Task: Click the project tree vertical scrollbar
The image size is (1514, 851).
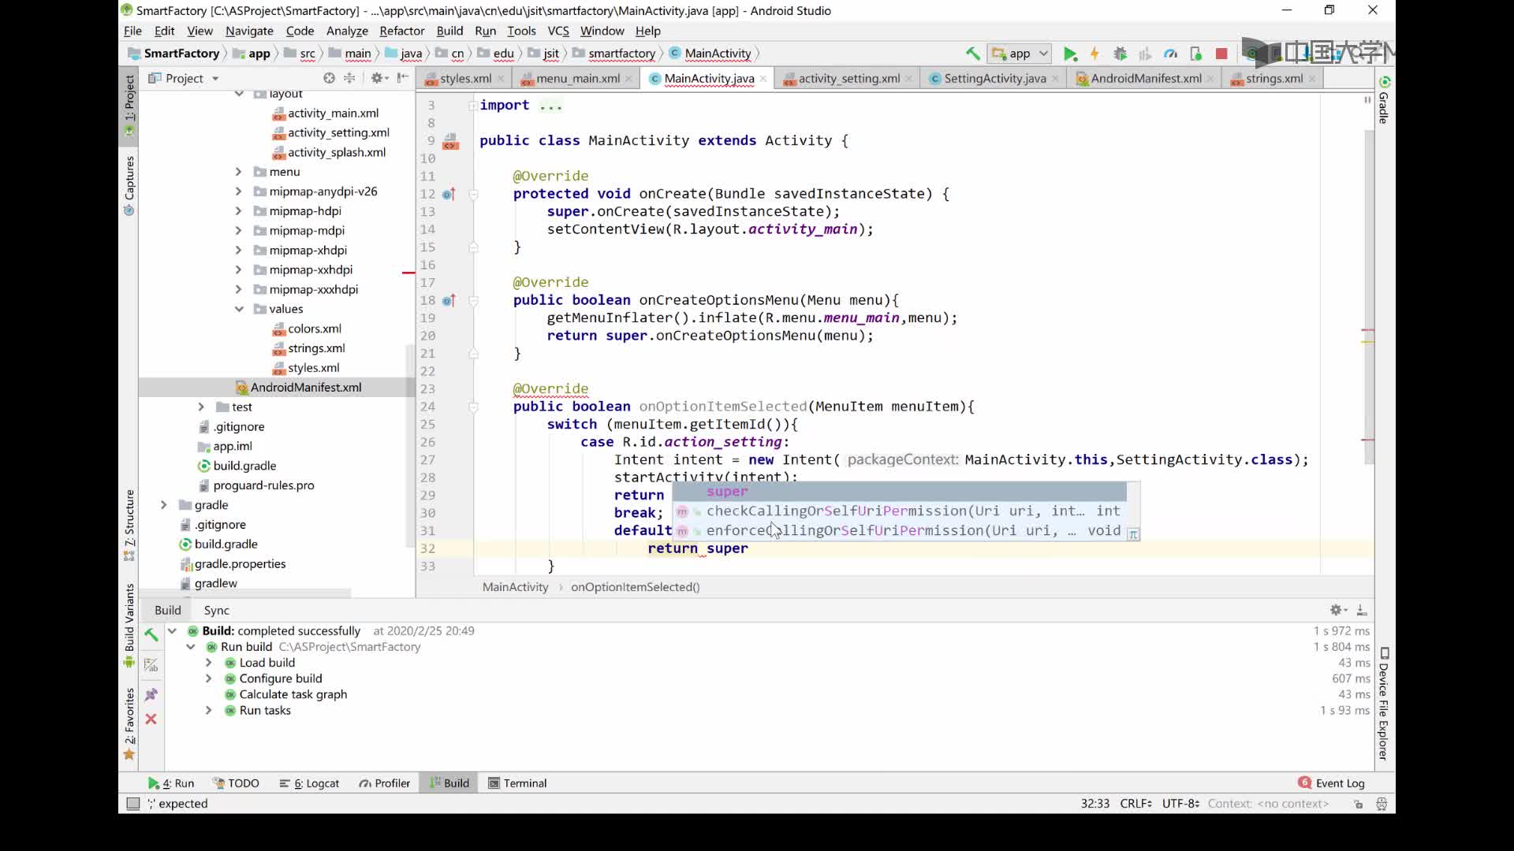Action: 410,445
